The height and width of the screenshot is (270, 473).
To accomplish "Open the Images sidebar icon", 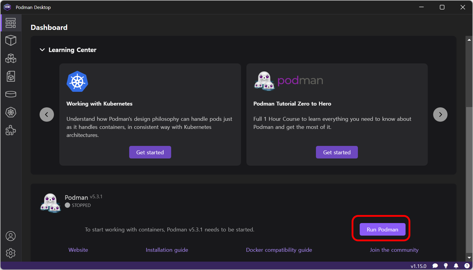I will tap(11, 76).
